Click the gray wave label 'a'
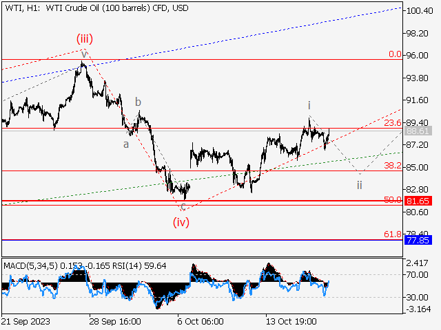Viewport: 441px width, 330px height. [x=126, y=144]
